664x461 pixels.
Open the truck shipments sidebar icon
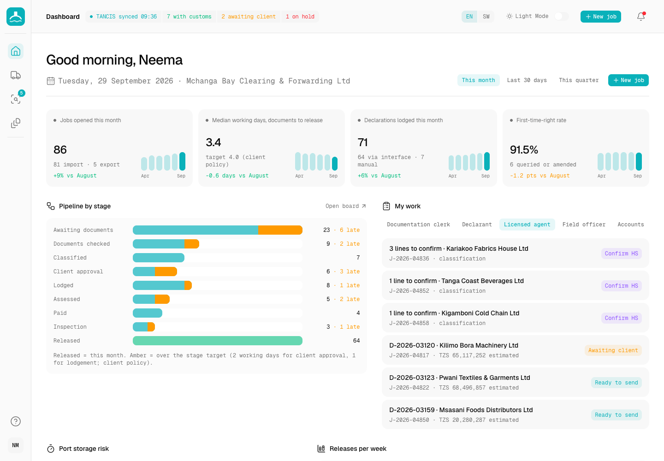coord(16,75)
